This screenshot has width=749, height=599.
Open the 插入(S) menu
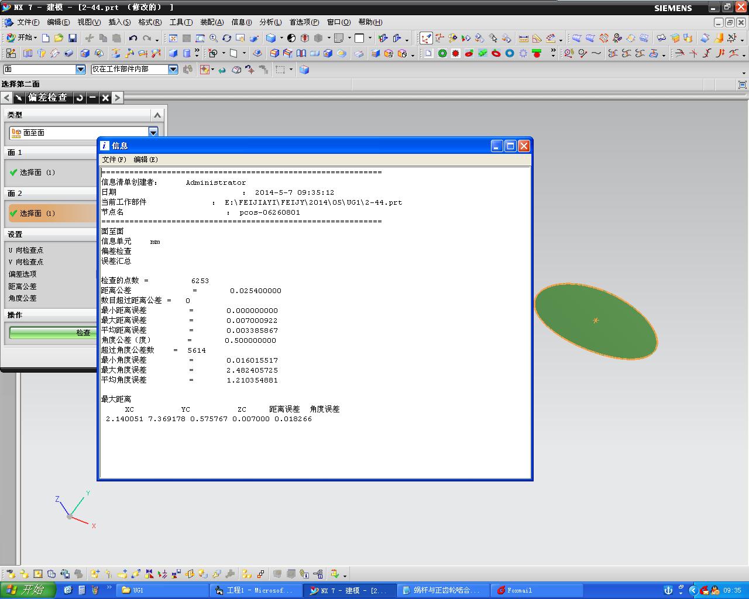(x=119, y=22)
